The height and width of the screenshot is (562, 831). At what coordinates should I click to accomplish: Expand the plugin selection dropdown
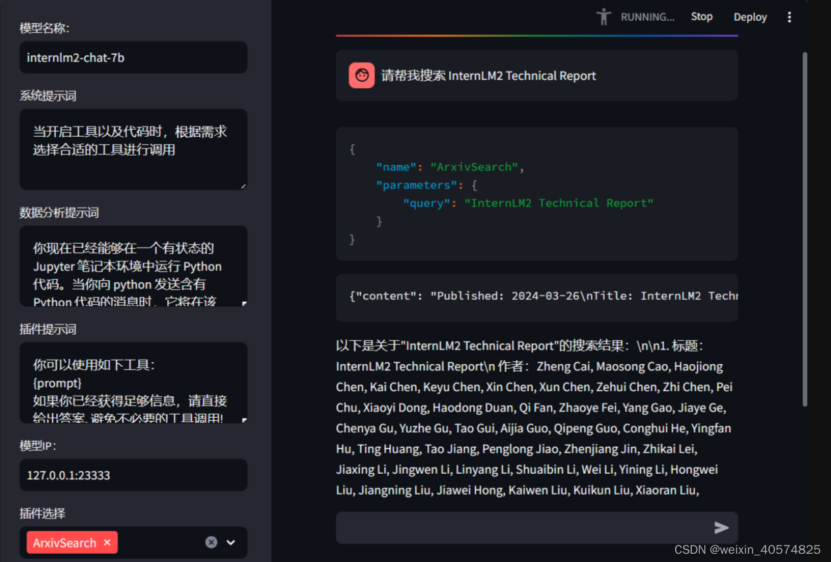[x=231, y=542]
